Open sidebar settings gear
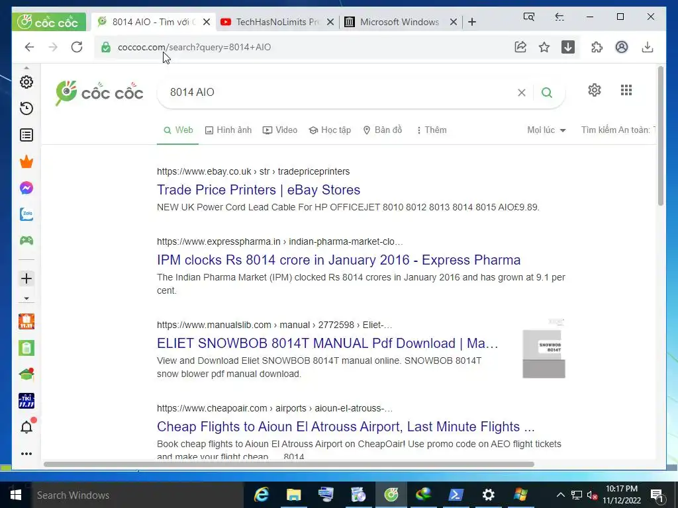Viewport: 678px width, 508px height. click(x=26, y=82)
